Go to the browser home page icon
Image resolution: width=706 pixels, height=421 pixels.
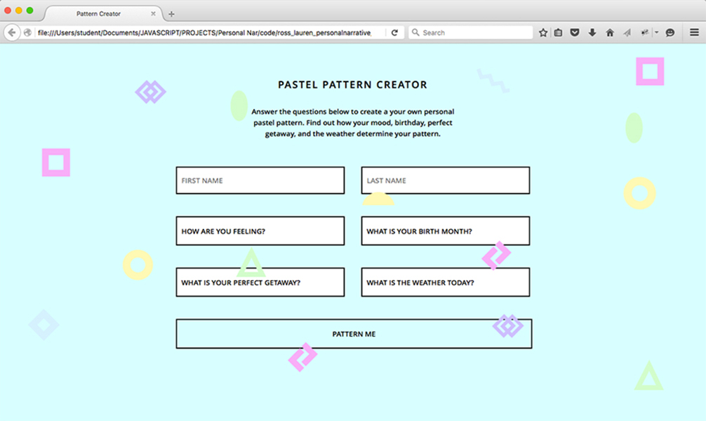609,32
